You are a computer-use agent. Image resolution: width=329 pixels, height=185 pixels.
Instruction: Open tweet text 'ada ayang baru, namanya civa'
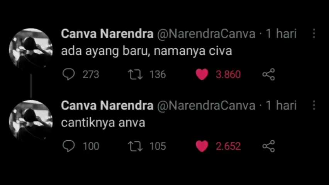click(x=146, y=51)
